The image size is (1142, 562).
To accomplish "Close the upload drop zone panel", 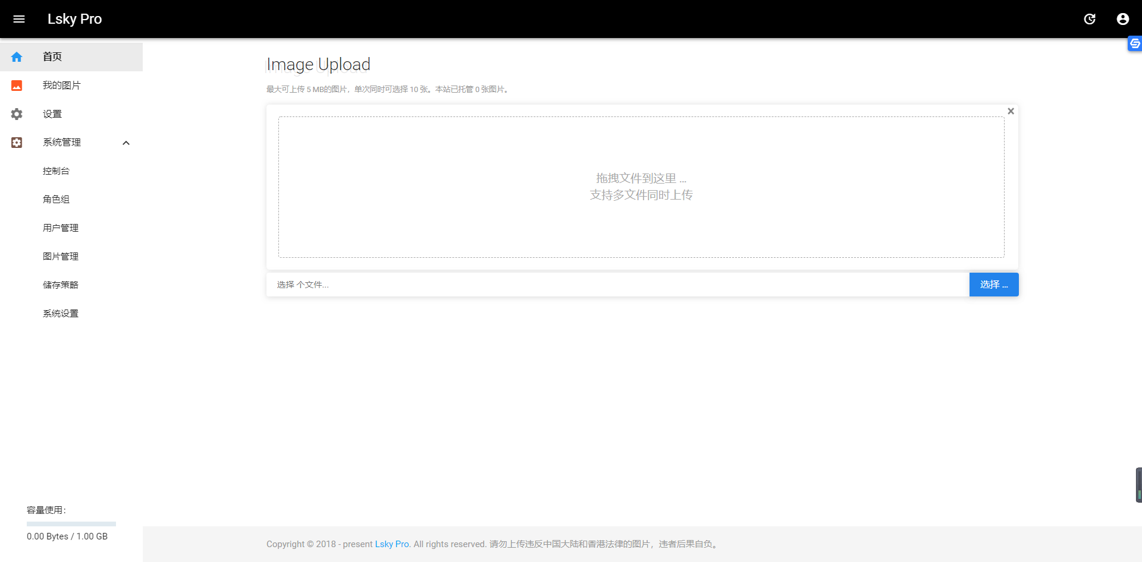I will click(x=1011, y=111).
